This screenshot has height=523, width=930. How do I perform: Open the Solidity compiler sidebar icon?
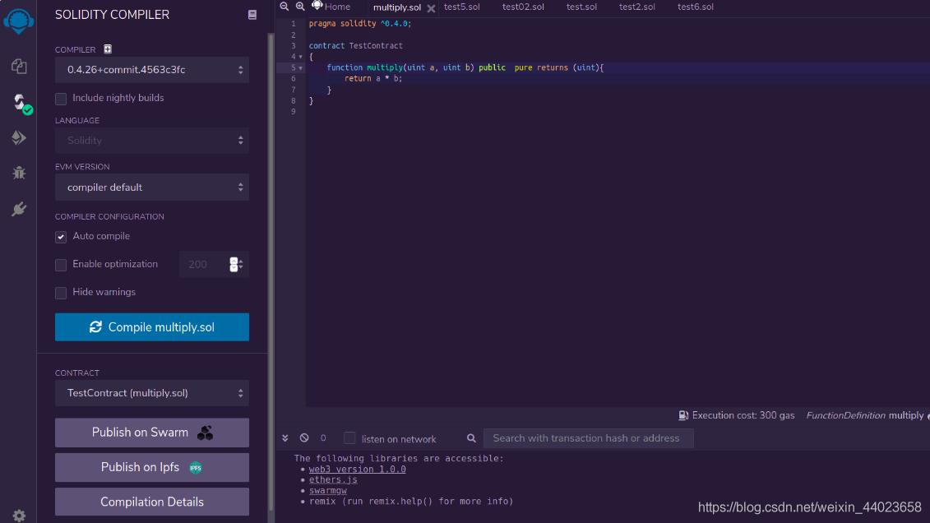(21, 103)
